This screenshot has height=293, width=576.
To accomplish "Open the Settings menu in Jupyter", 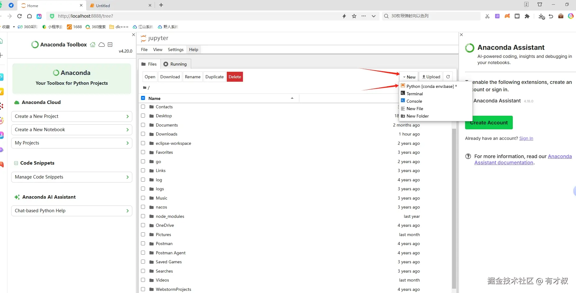I will 176,50.
